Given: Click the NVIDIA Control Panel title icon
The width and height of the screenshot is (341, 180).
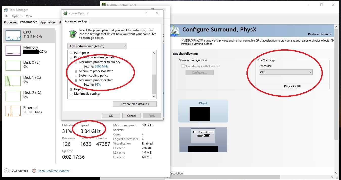Looking at the screenshot, I should click(x=104, y=5).
